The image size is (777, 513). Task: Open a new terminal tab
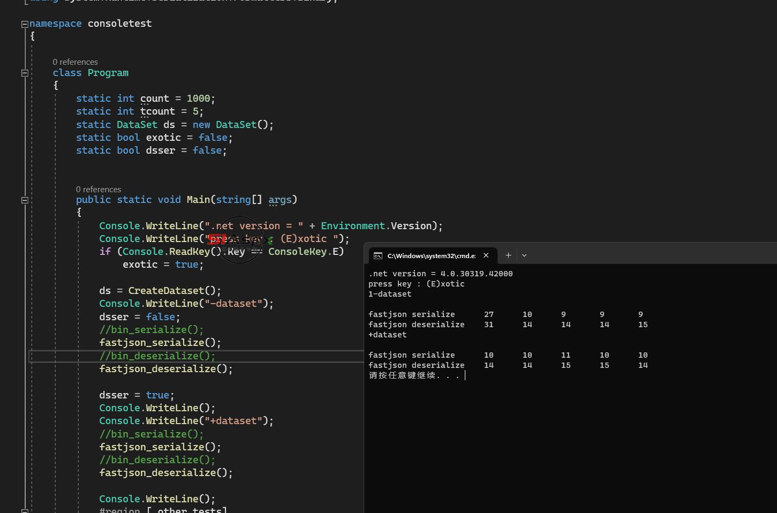coord(508,255)
